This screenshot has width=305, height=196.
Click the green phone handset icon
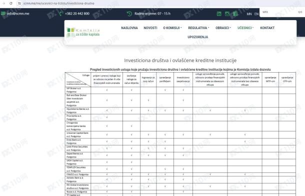[60, 14]
